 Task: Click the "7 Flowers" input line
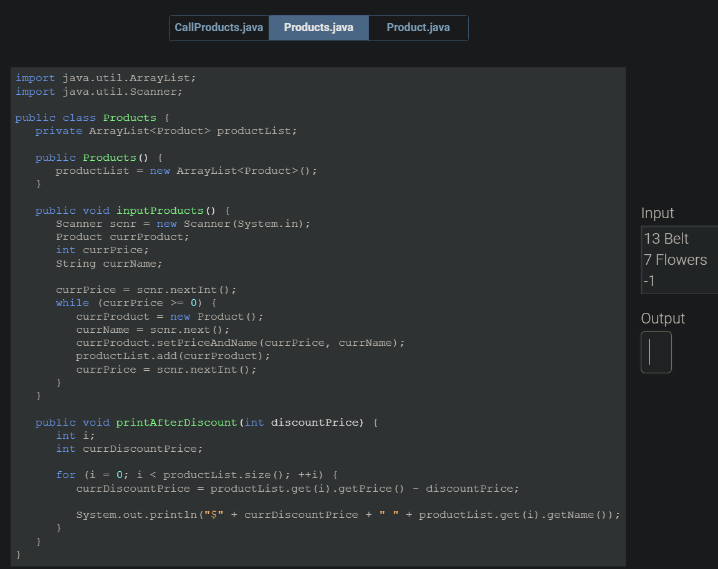tap(676, 259)
